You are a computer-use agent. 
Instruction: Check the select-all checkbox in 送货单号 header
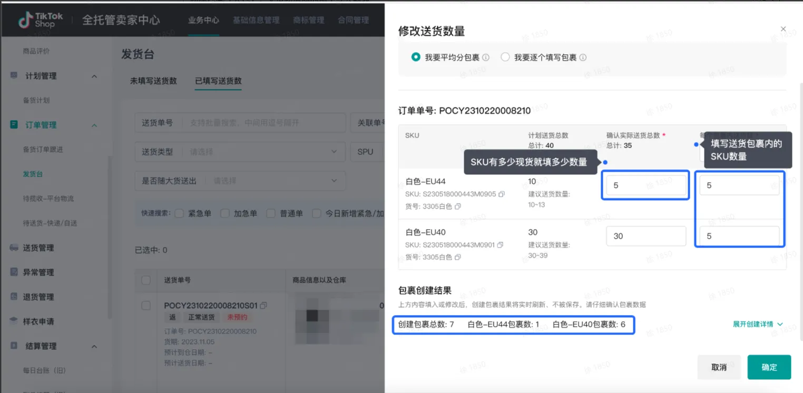[146, 280]
